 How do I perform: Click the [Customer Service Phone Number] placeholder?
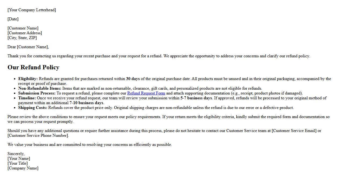pyautogui.click(x=38, y=135)
